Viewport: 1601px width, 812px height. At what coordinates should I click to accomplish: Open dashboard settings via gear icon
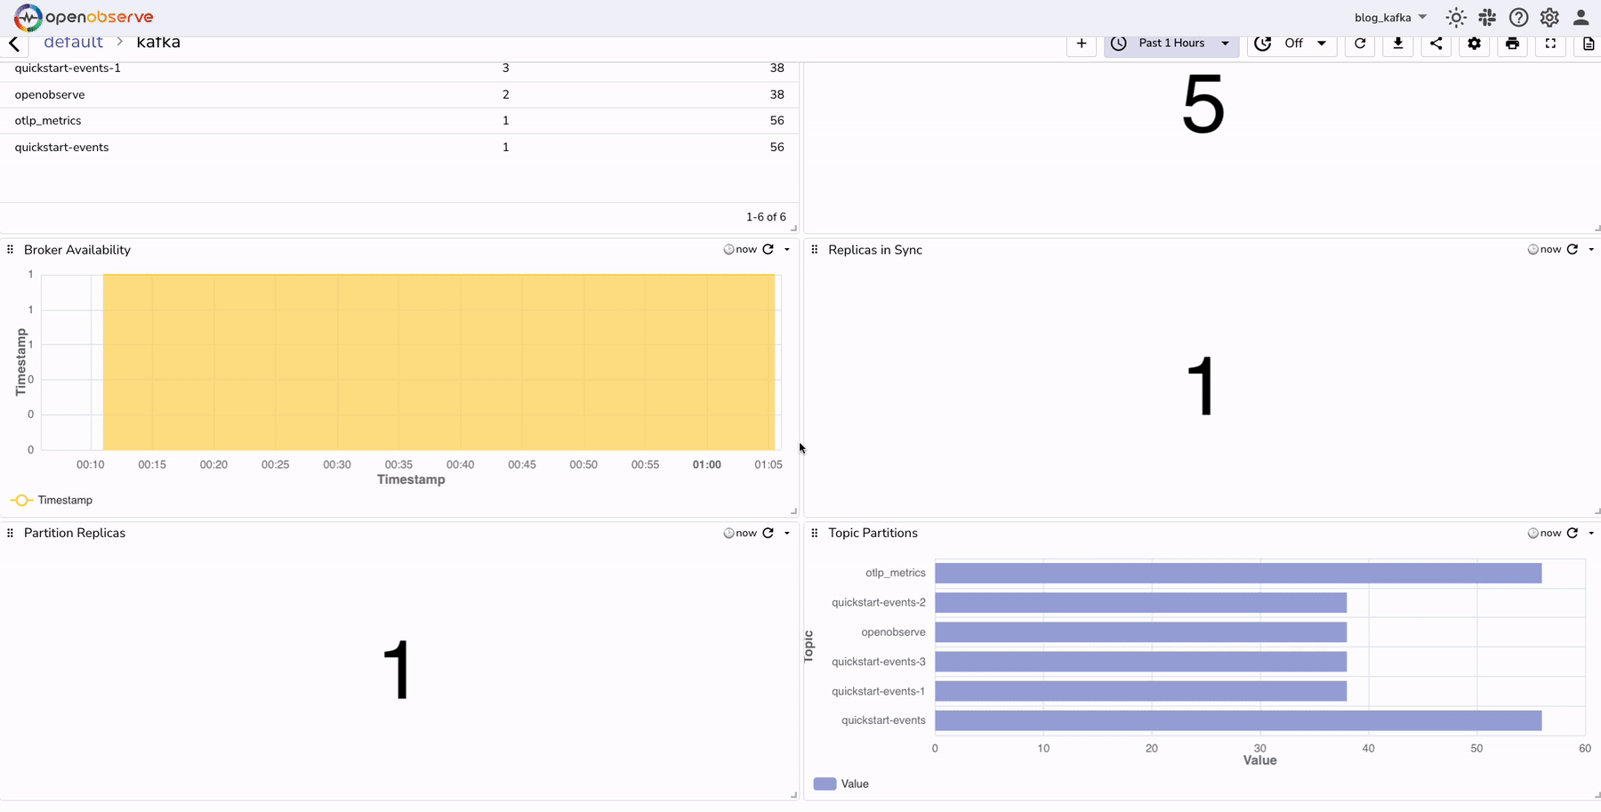pyautogui.click(x=1474, y=44)
